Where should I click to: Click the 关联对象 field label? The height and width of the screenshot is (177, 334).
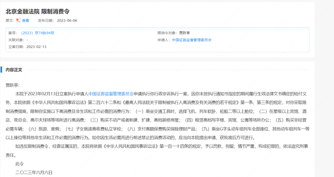16,40
